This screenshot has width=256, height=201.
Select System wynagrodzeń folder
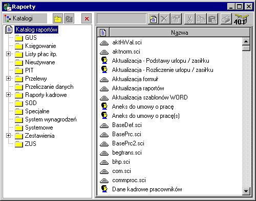point(51,119)
